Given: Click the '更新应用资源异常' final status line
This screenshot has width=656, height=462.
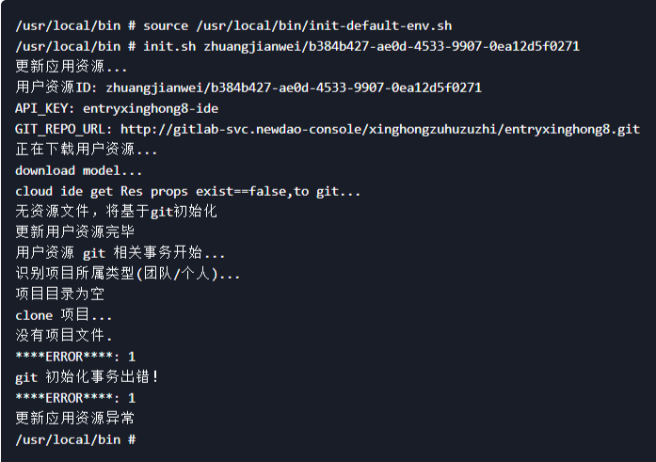Looking at the screenshot, I should [x=74, y=419].
